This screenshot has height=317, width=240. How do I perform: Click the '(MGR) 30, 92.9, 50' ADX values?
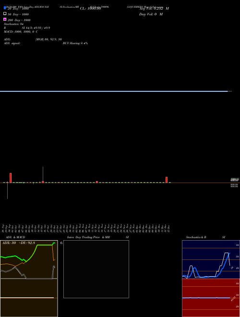[48, 39]
